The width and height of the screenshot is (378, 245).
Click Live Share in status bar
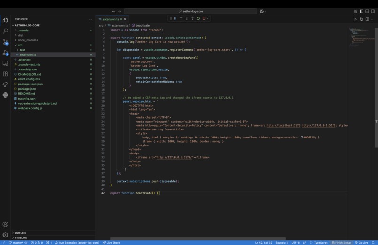(x=111, y=243)
